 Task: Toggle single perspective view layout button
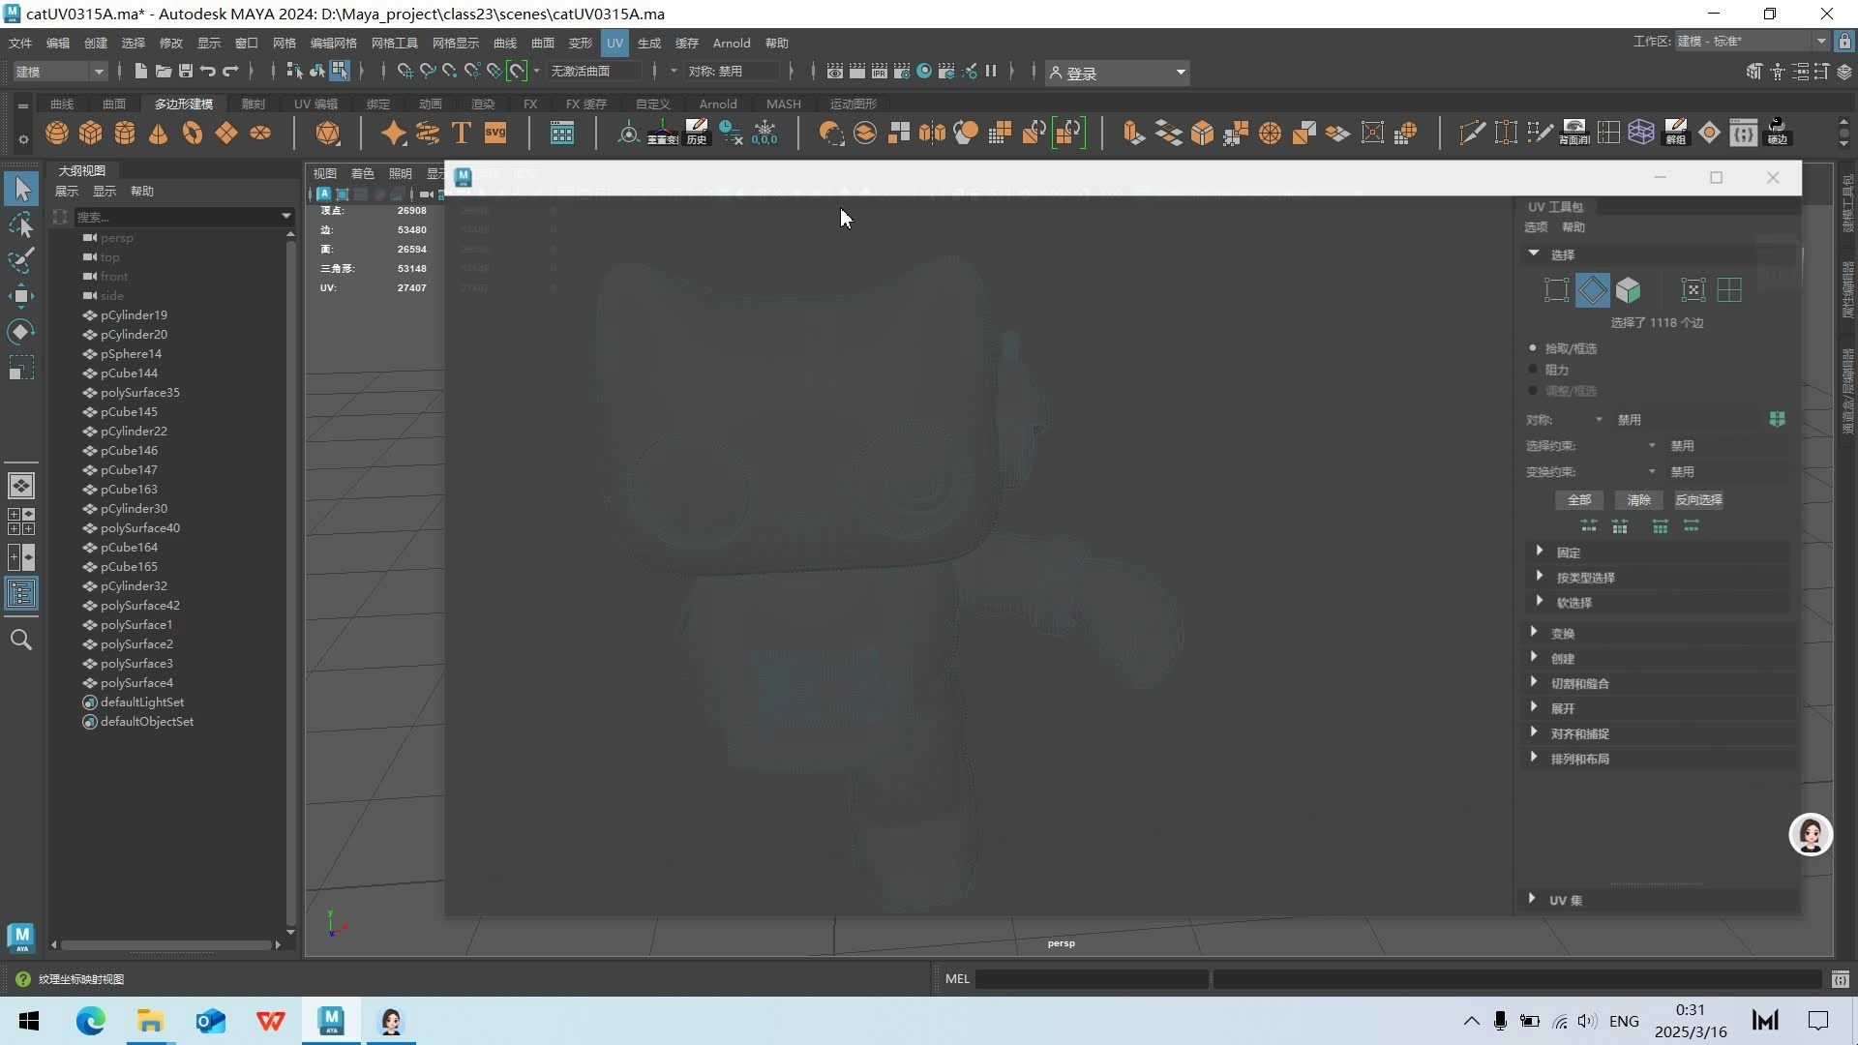pos(21,486)
